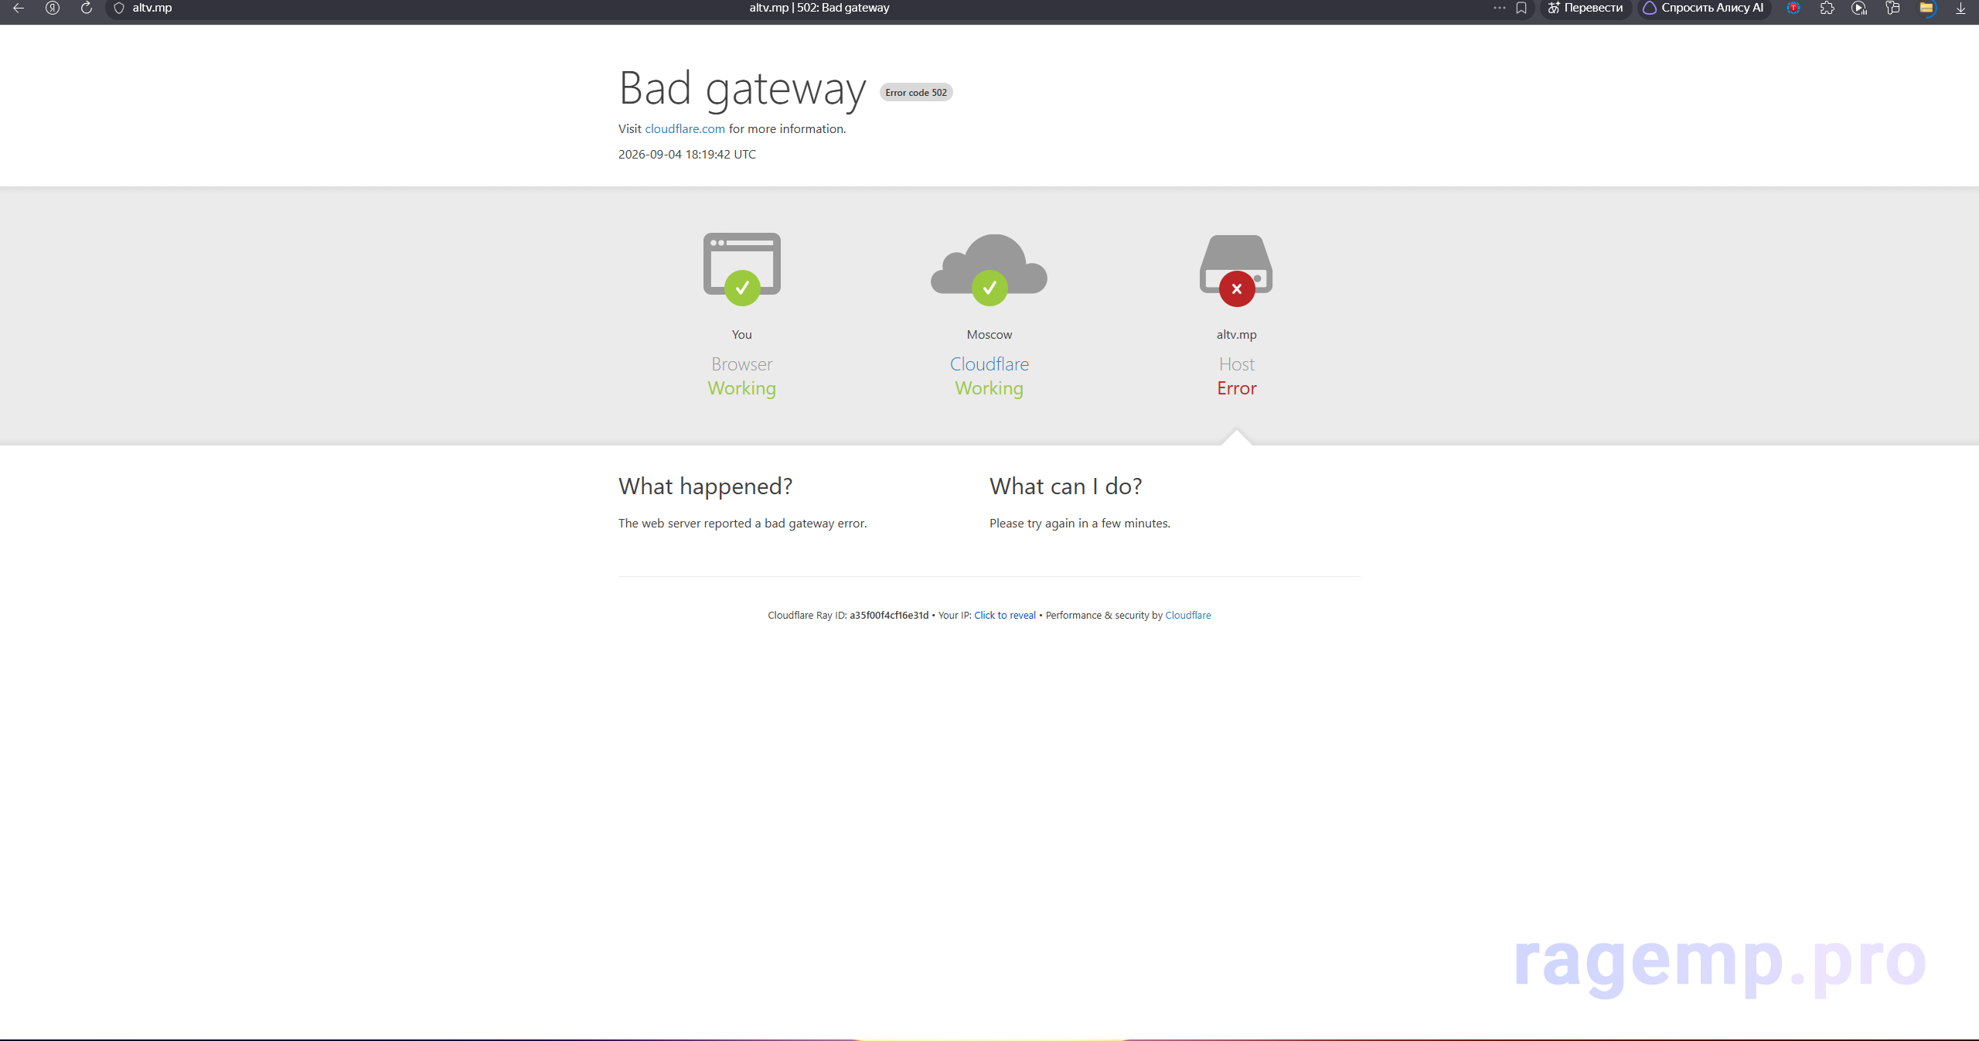This screenshot has height=1041, width=1979.
Task: Open the yellow folder downloads icon
Action: click(x=1926, y=8)
